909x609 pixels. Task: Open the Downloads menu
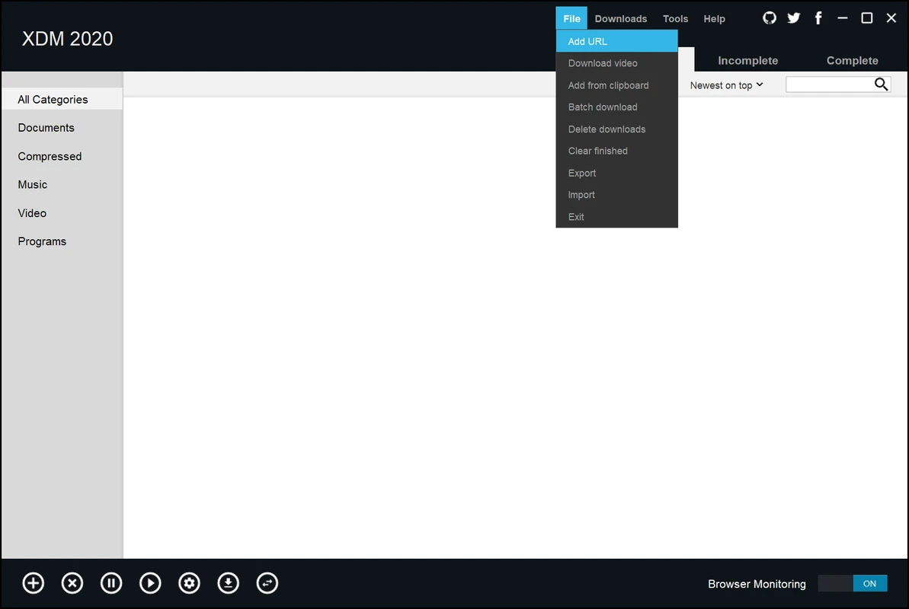(x=621, y=18)
